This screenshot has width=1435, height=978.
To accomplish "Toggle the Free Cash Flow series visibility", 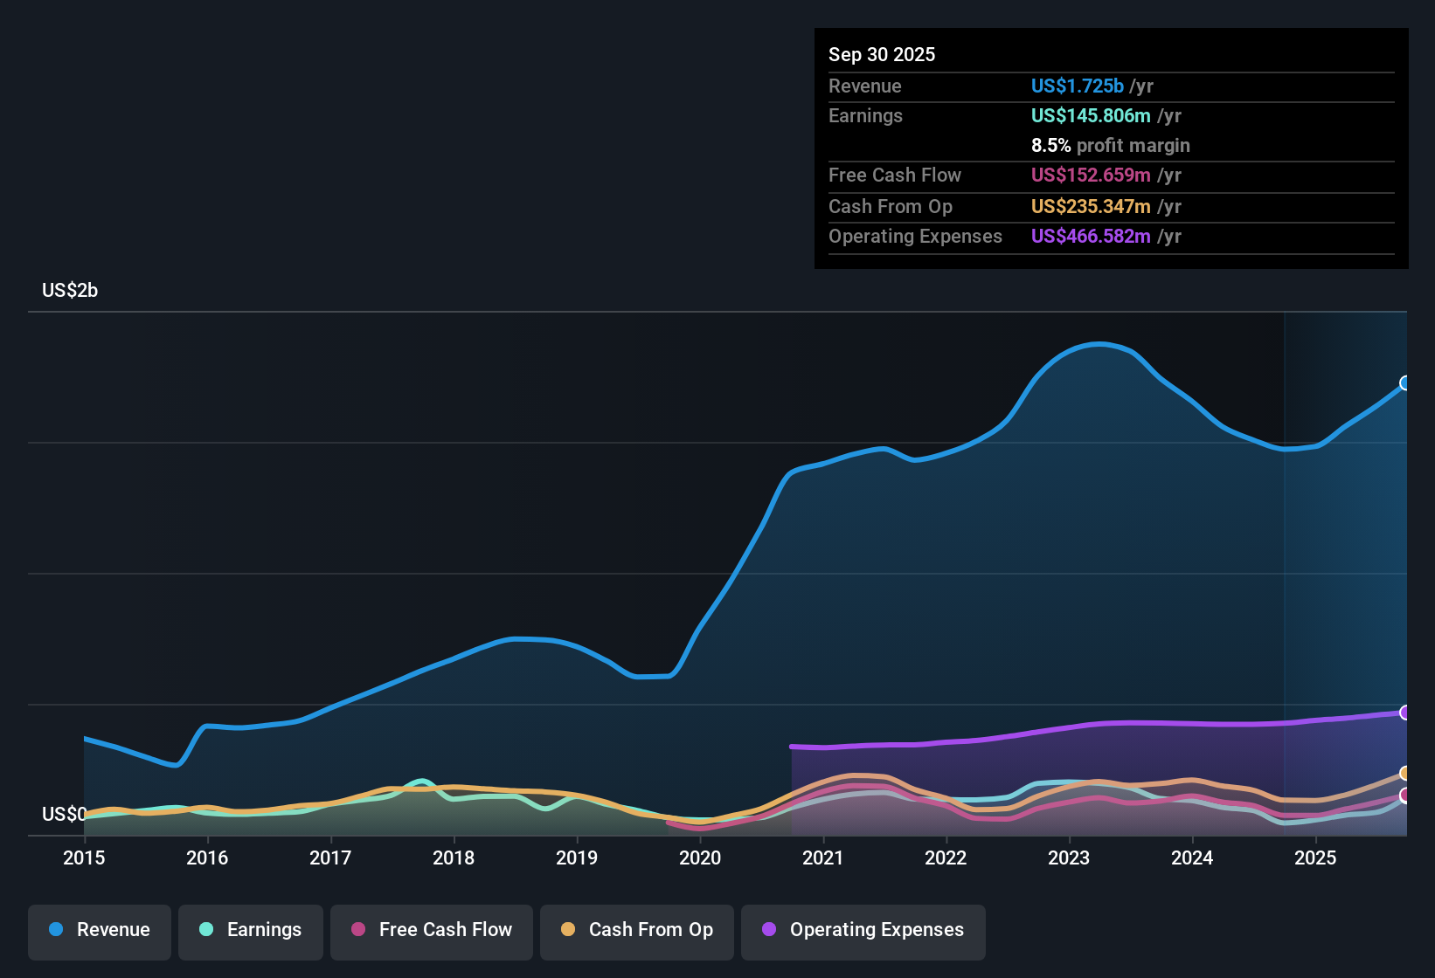I will (431, 930).
